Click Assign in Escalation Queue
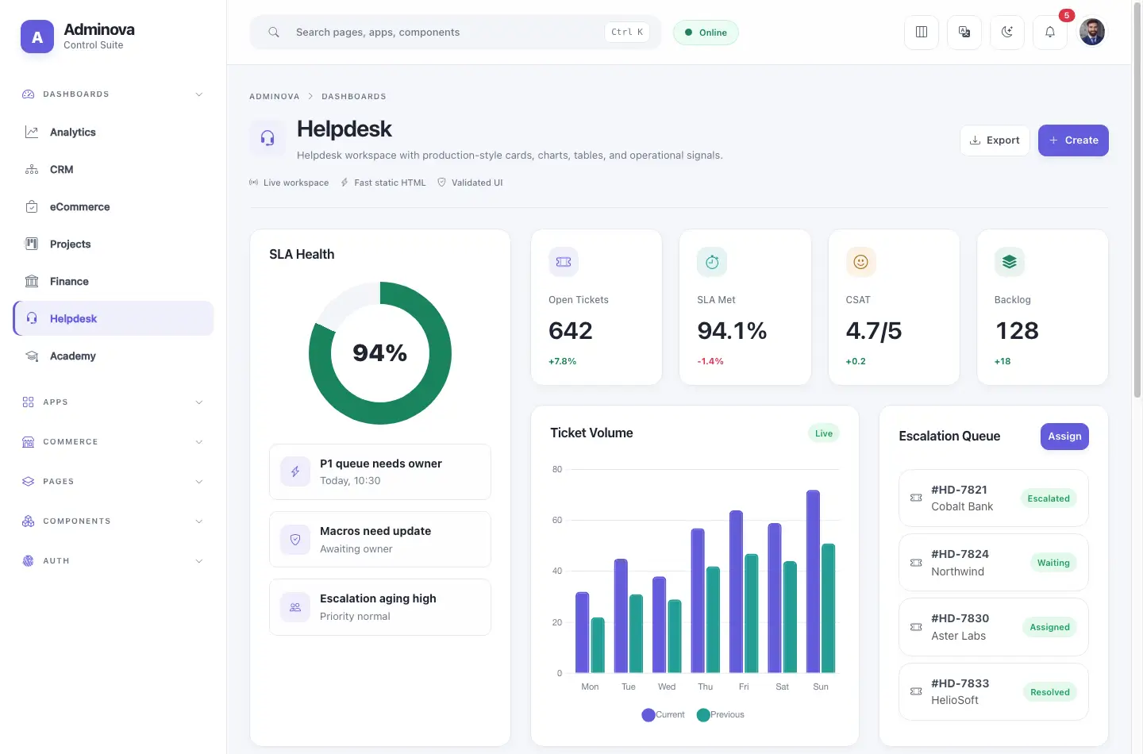Image resolution: width=1143 pixels, height=754 pixels. (x=1064, y=437)
